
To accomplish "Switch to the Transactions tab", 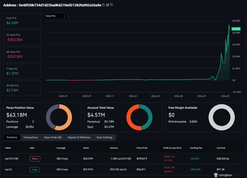I will pos(31,137).
